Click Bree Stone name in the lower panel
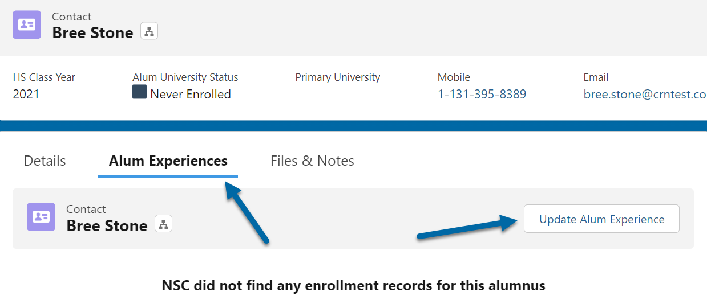Image resolution: width=707 pixels, height=308 pixels. [107, 226]
